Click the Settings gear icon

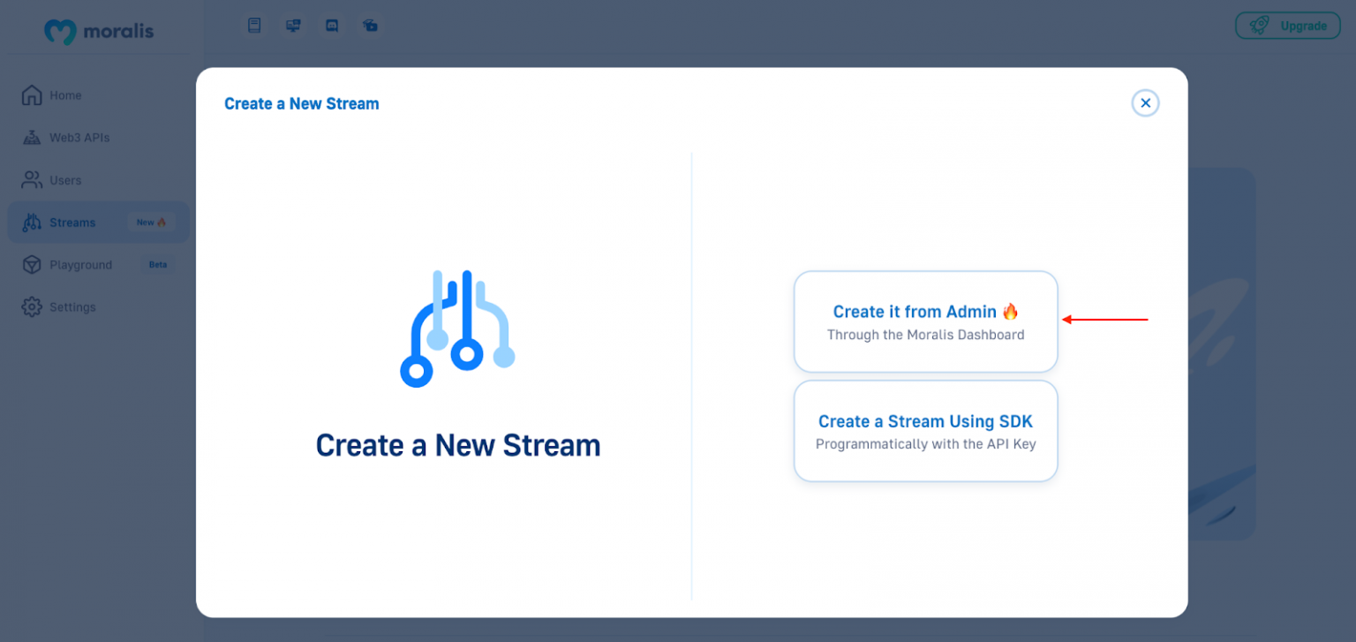tap(32, 306)
